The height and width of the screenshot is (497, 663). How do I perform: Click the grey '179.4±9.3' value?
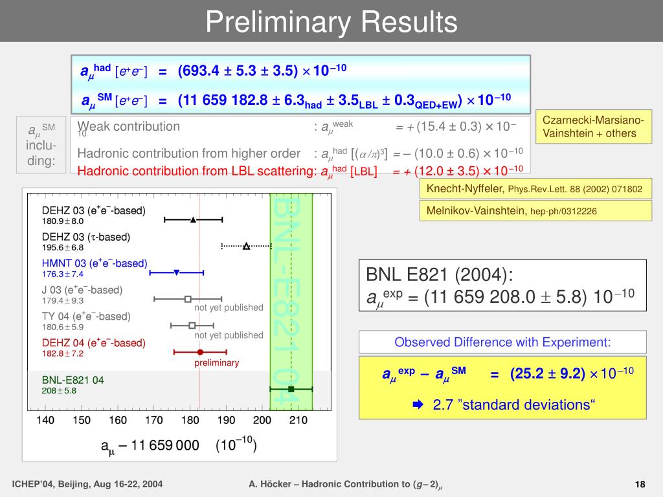pos(63,301)
